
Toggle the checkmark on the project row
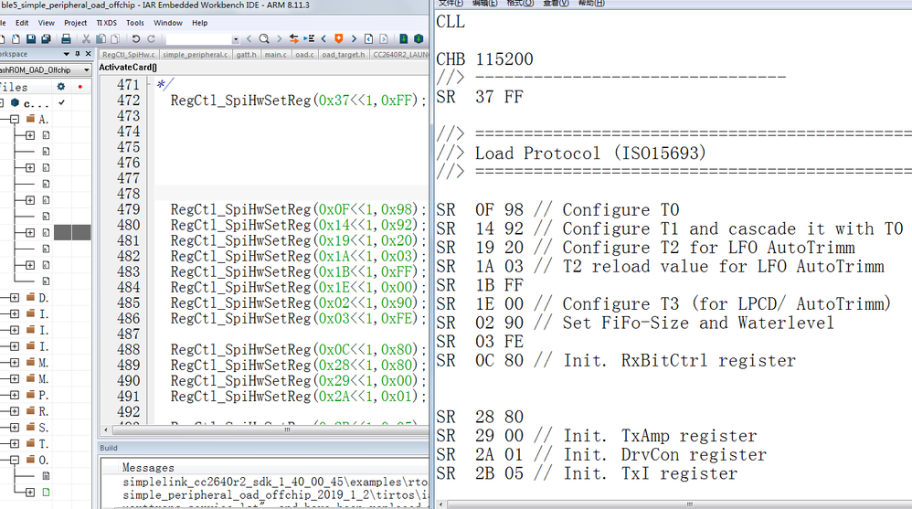pos(61,103)
